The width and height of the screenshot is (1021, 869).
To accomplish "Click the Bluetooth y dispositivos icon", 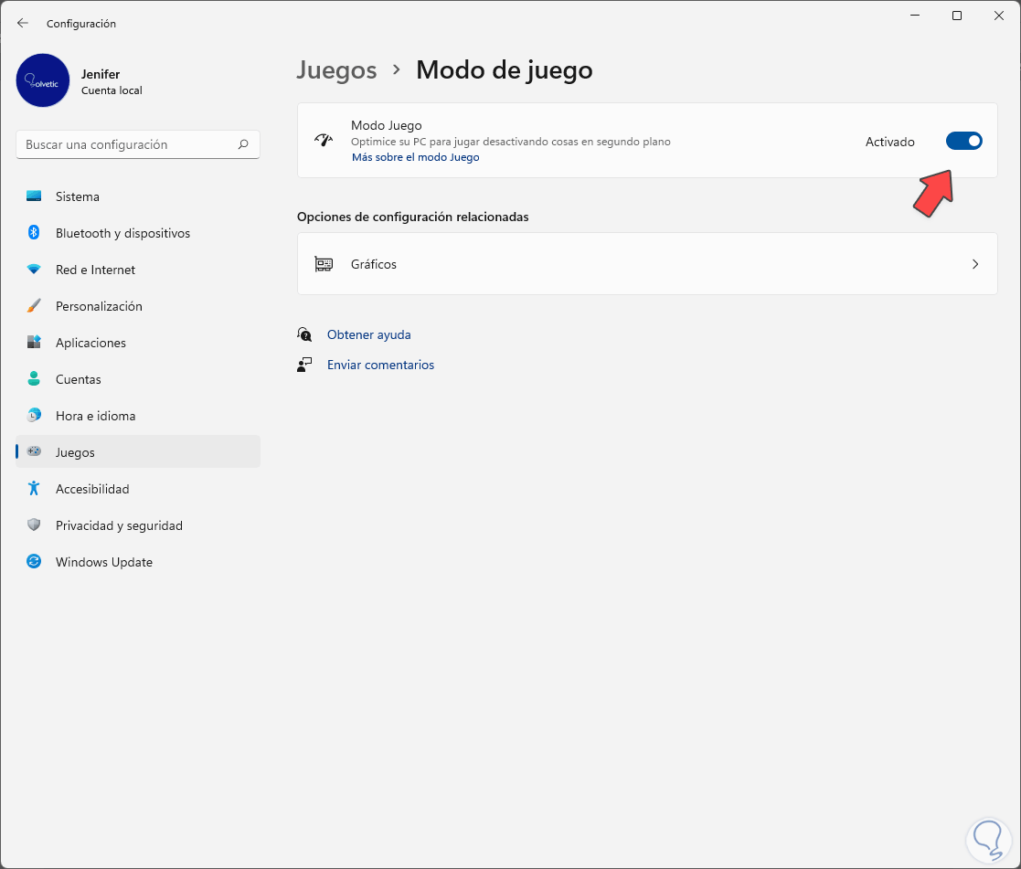I will click(34, 233).
